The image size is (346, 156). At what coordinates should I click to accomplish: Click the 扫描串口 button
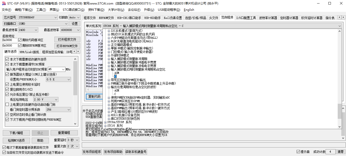tap(10, 24)
